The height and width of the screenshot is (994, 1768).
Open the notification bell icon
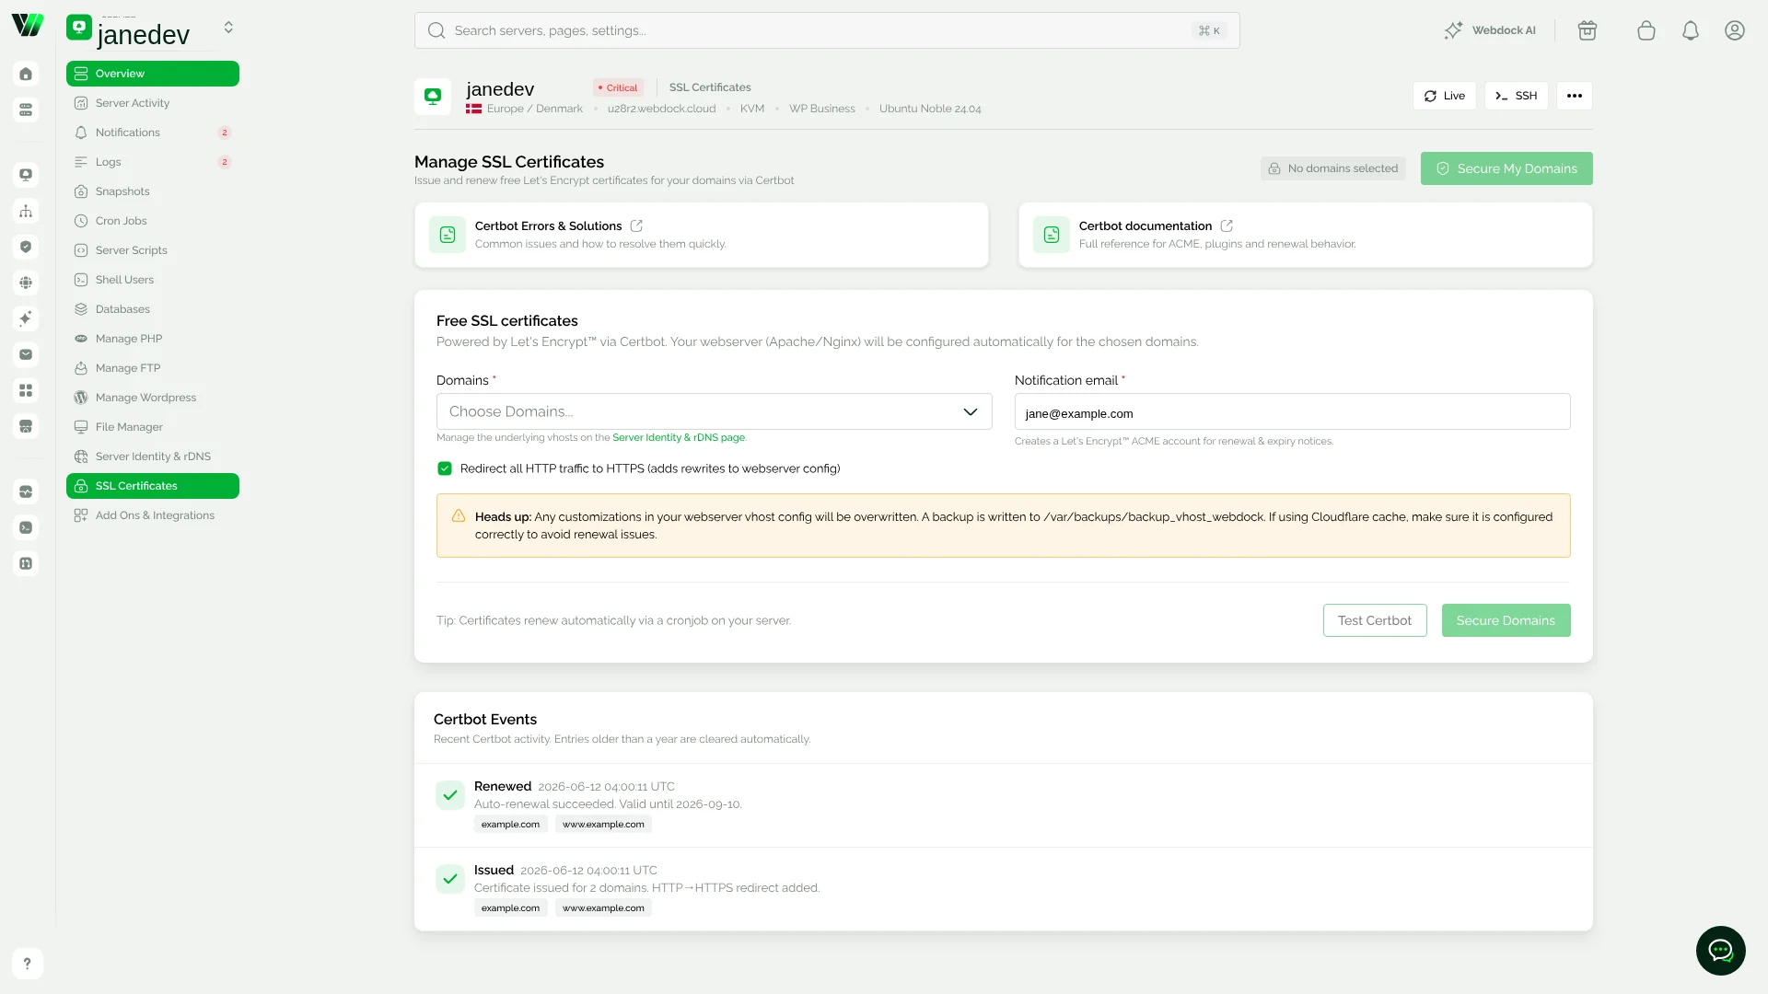pyautogui.click(x=1691, y=30)
